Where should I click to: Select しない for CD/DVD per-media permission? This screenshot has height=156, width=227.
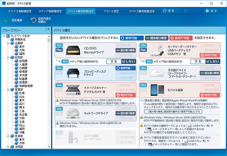click(x=129, y=61)
